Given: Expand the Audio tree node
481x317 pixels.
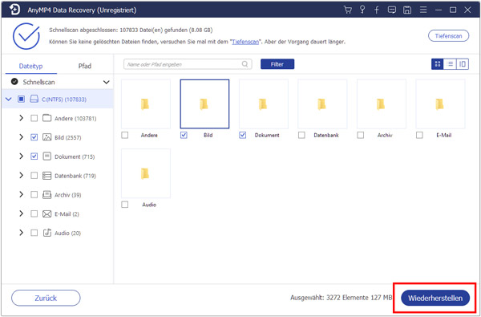Looking at the screenshot, I should [21, 233].
